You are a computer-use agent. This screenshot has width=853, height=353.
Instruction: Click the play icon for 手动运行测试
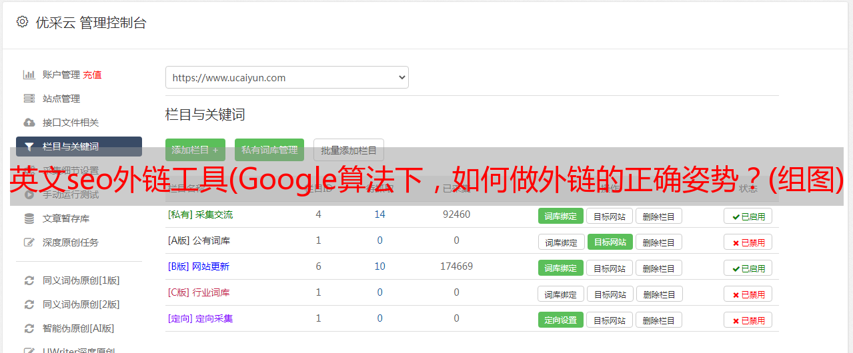coord(29,194)
